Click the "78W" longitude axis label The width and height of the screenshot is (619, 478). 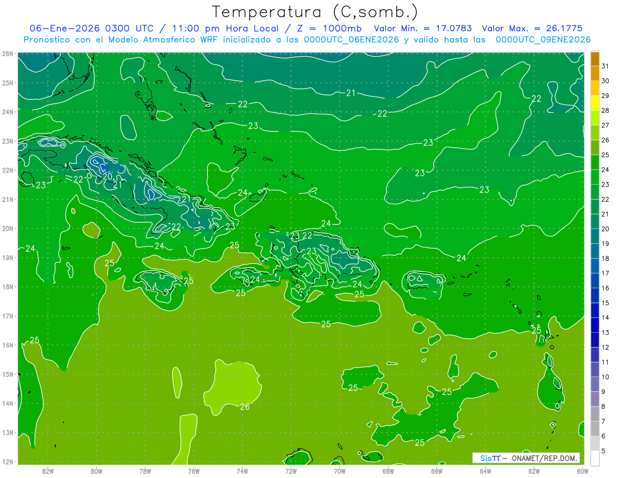145,470
